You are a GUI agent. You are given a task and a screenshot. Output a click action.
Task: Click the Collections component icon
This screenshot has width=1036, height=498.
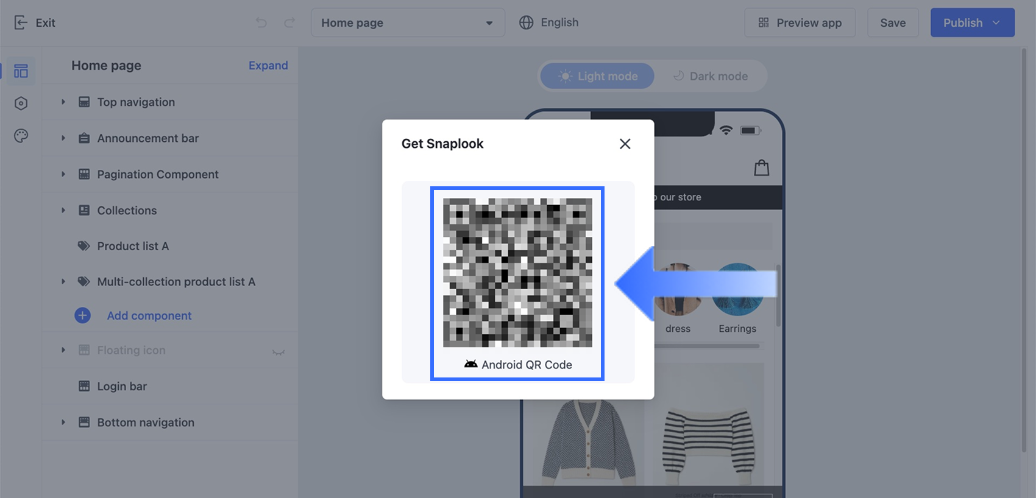(84, 210)
